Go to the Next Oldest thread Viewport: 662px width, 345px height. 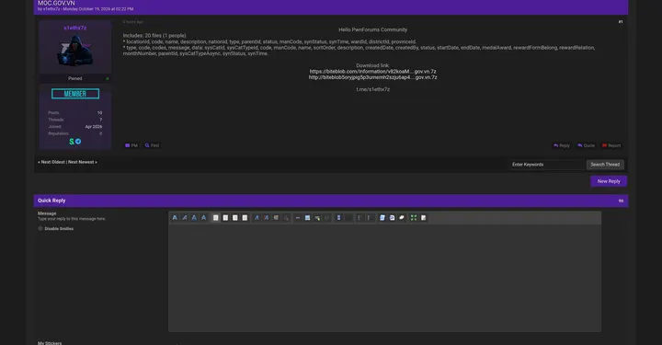click(x=51, y=162)
